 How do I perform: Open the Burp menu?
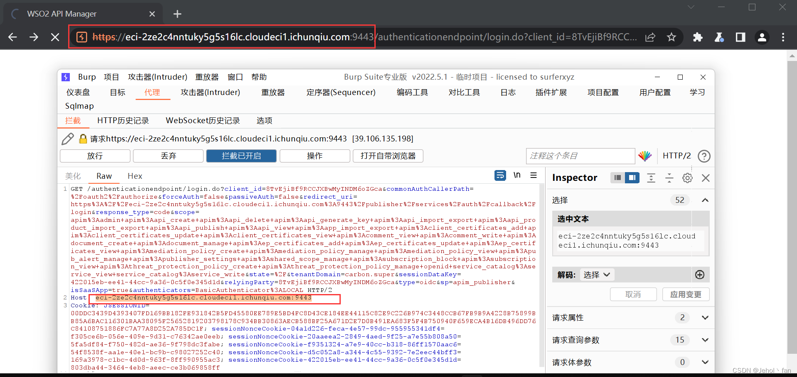(87, 77)
